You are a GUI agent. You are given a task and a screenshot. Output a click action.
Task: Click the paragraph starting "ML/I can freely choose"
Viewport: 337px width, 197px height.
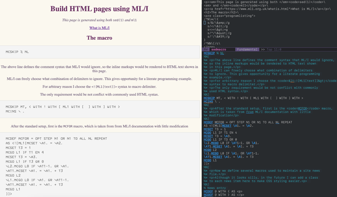(x=99, y=79)
